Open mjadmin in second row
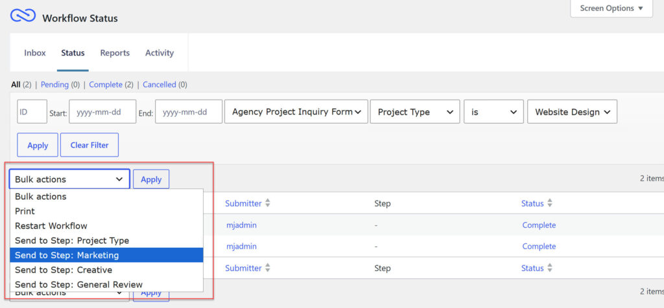The image size is (664, 308). [x=241, y=247]
